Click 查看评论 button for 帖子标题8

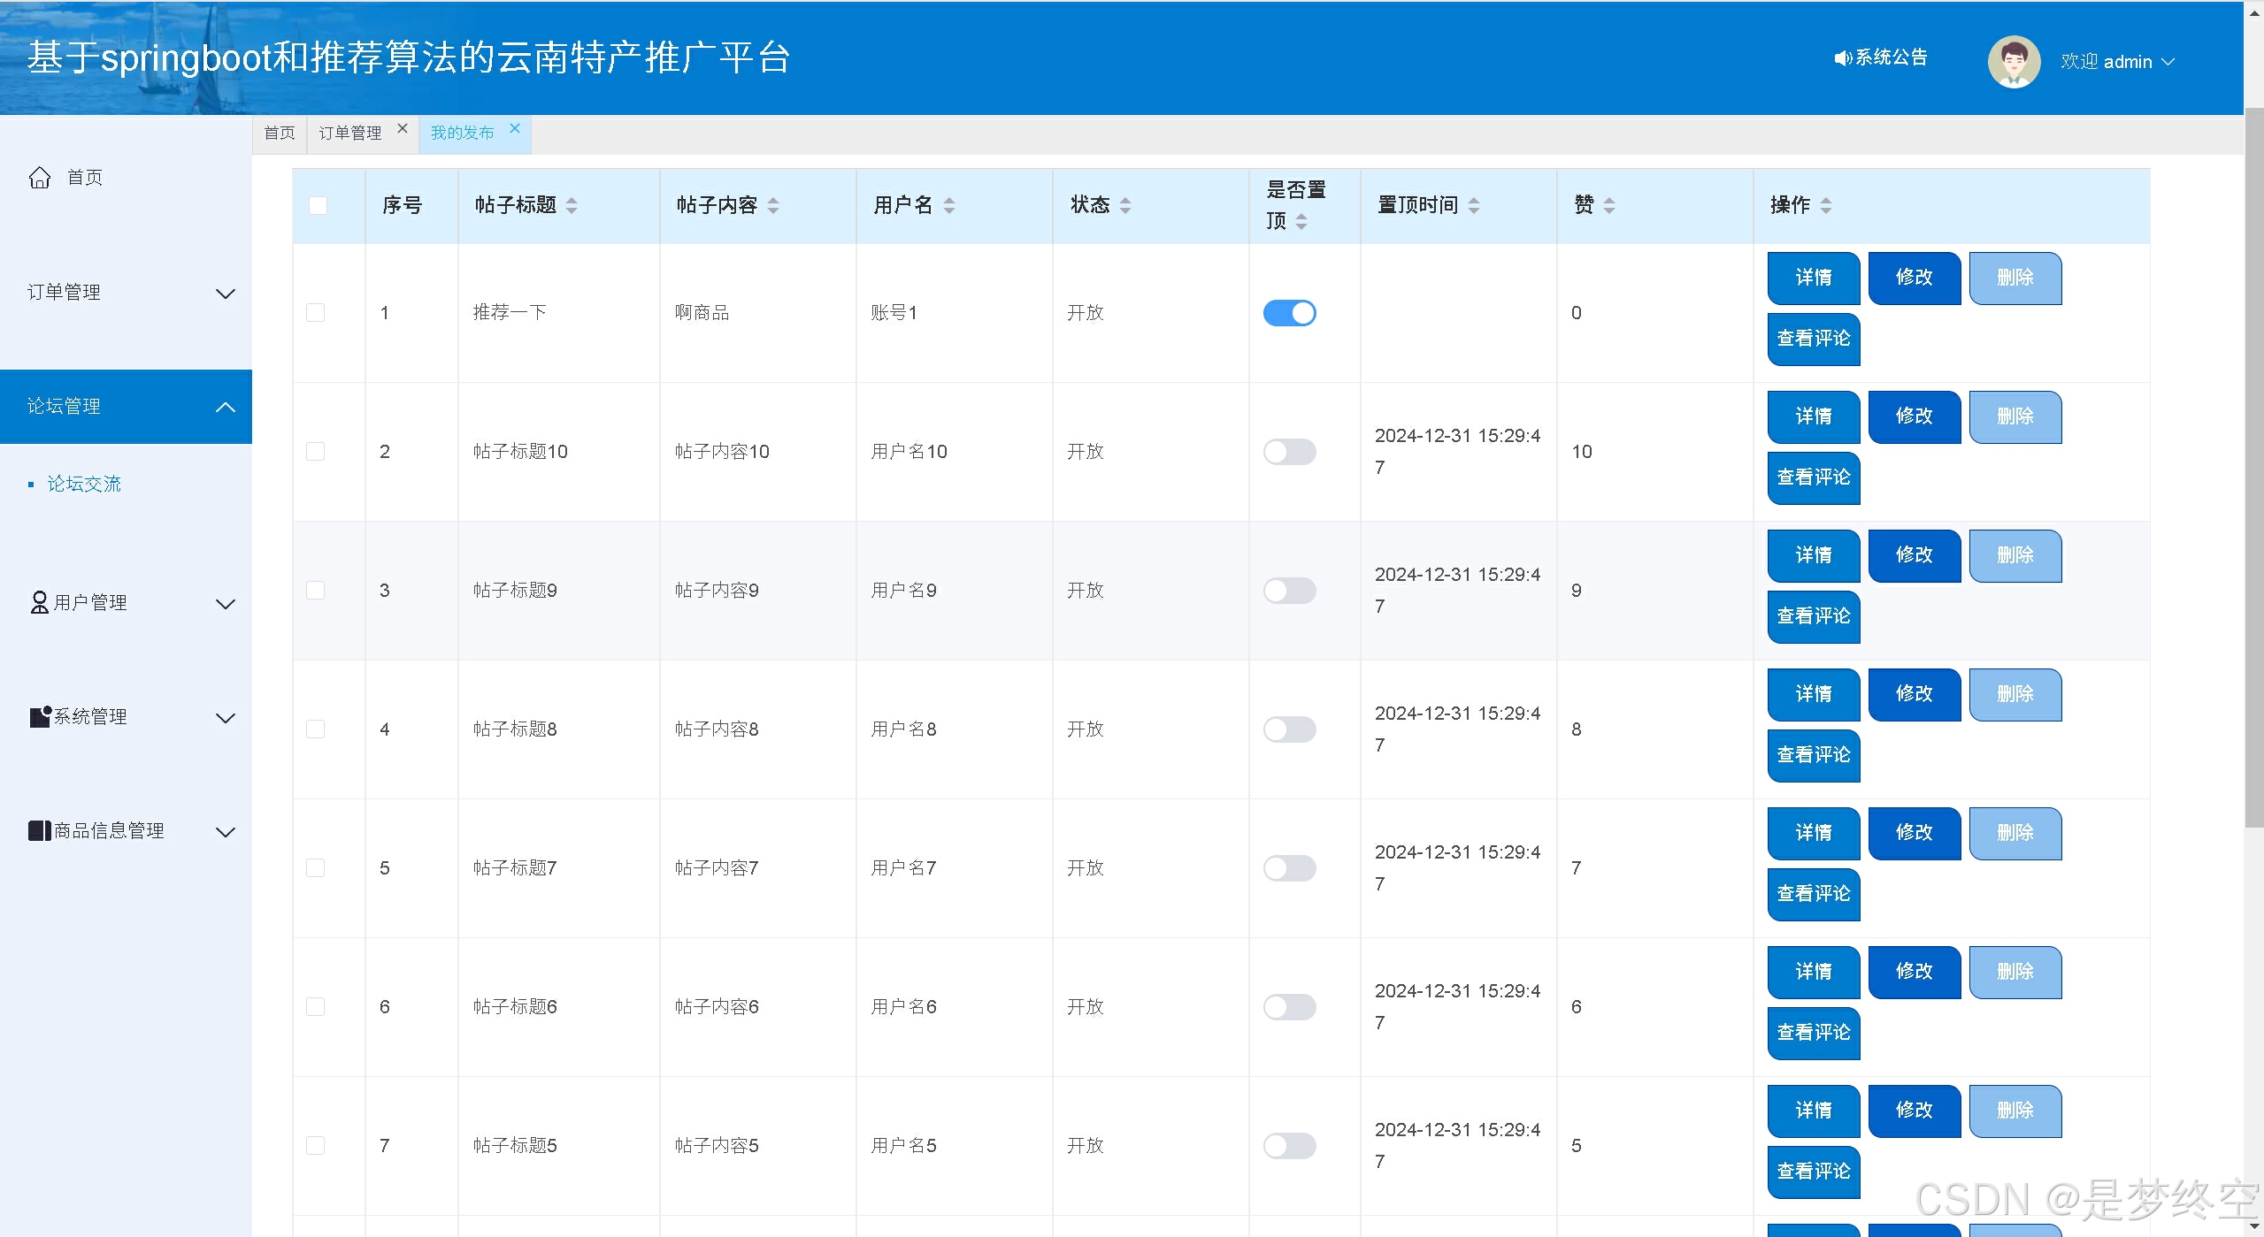[1813, 755]
